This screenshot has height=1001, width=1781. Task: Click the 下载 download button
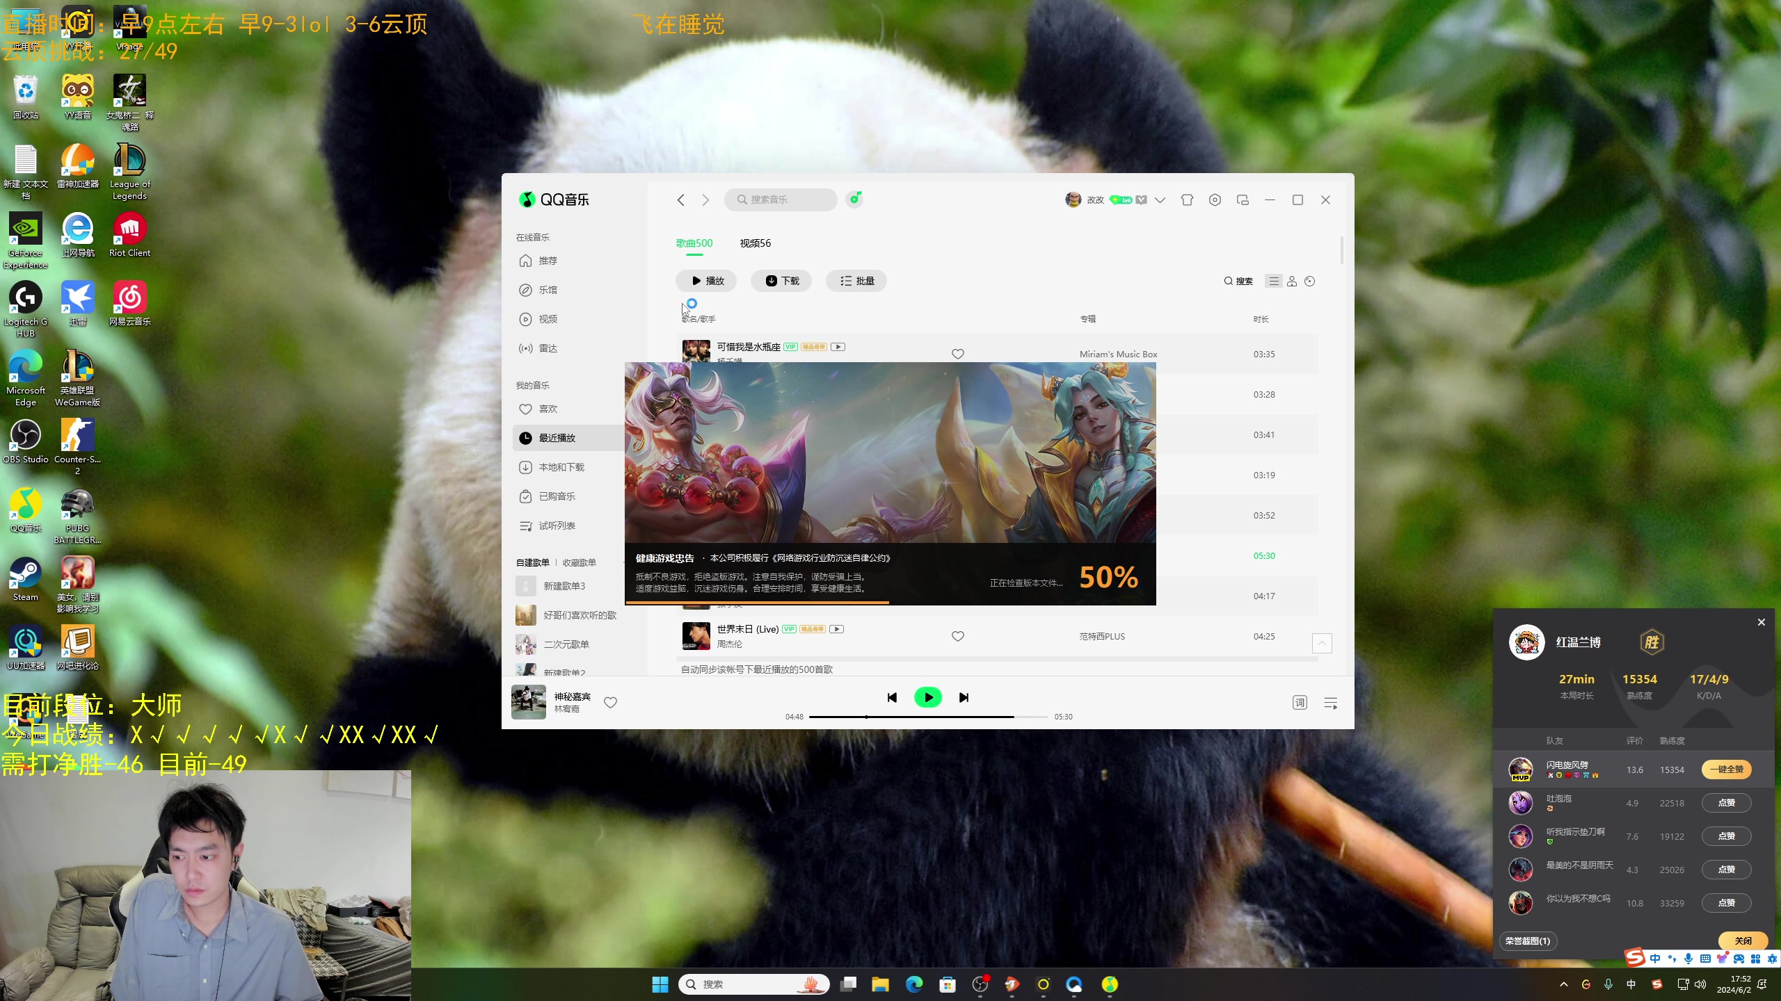[x=781, y=281]
